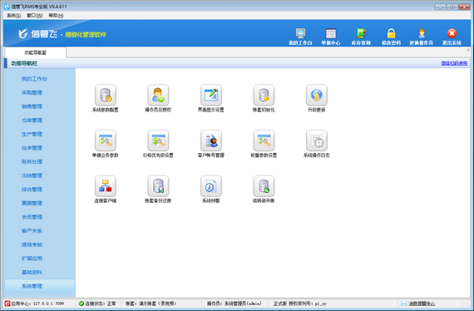The image size is (474, 311).
Task: Open 系统参数配置 icon
Action: point(106,95)
